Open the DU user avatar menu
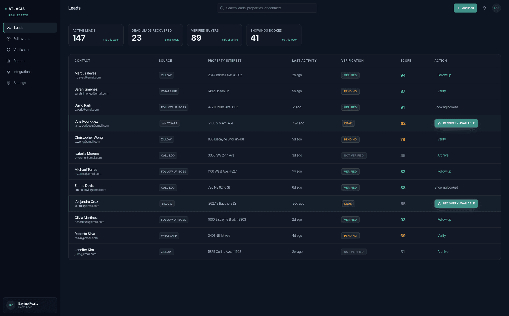509x316 pixels. [496, 8]
